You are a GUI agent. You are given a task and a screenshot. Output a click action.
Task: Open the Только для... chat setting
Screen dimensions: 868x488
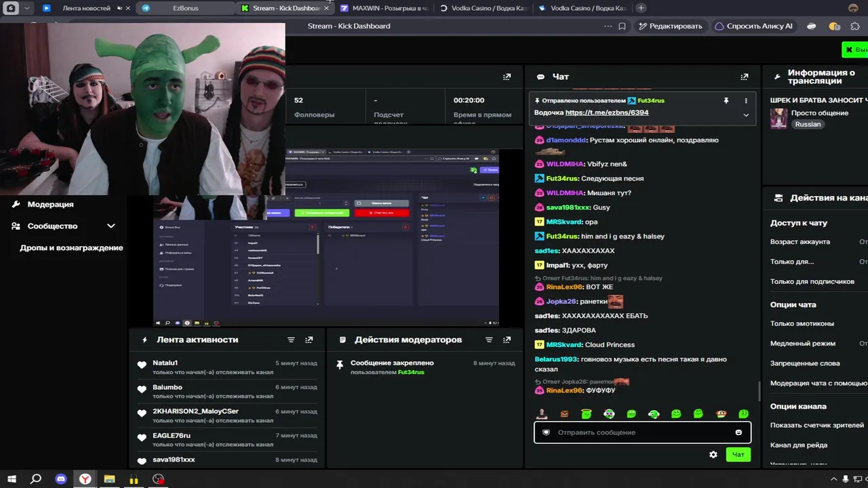819,262
